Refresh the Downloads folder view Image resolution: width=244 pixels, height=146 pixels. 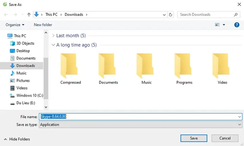[x=170, y=15]
